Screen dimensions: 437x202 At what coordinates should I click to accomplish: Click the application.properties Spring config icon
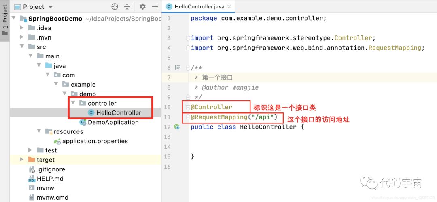click(x=57, y=141)
